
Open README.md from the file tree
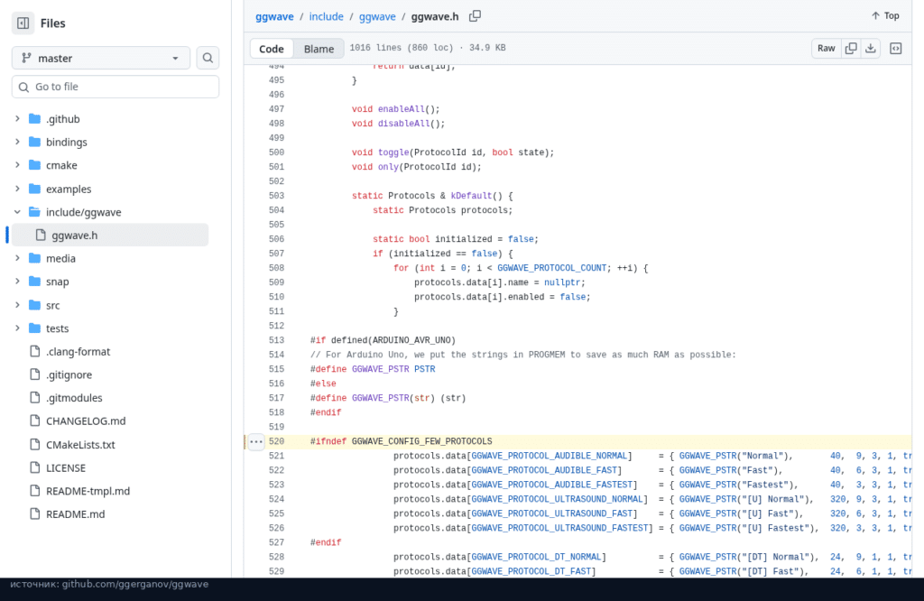pos(76,513)
